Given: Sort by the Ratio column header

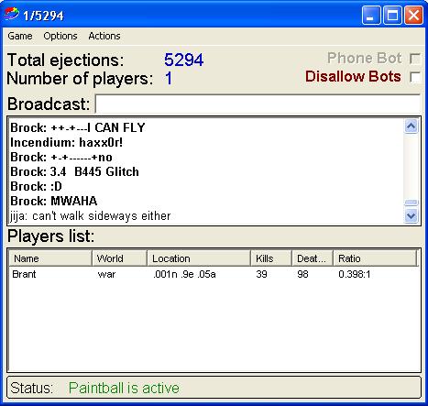Looking at the screenshot, I should point(375,258).
